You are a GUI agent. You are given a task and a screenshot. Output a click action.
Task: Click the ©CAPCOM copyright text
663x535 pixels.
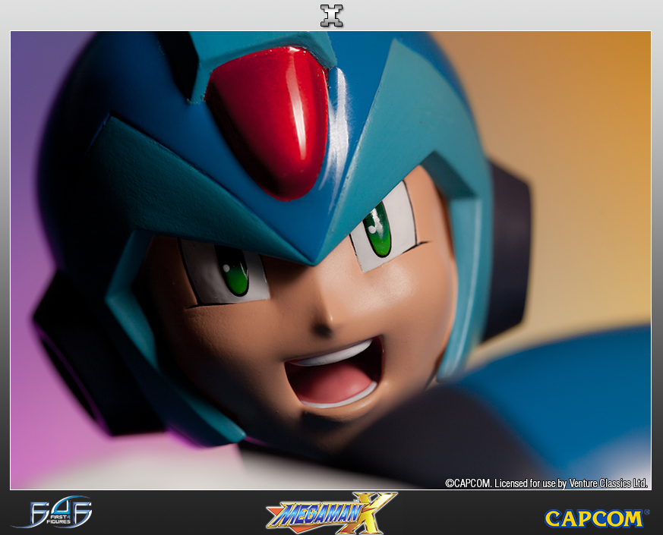coord(469,483)
